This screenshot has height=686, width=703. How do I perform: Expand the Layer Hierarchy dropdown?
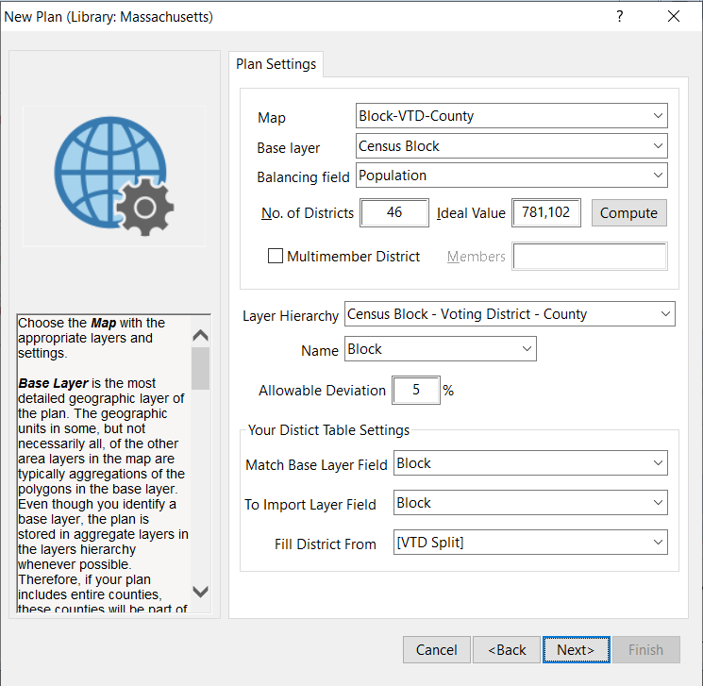[510, 314]
